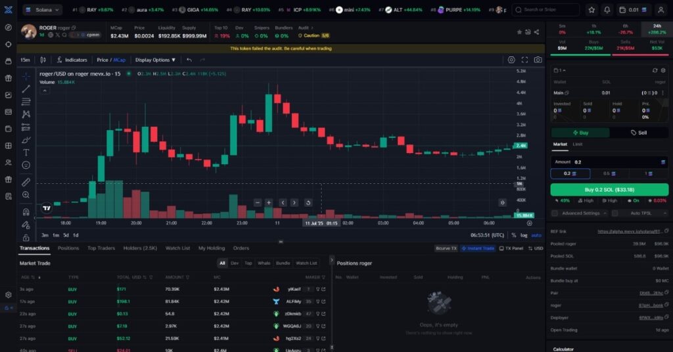Toggle the percent scale on the chart

pyautogui.click(x=514, y=235)
